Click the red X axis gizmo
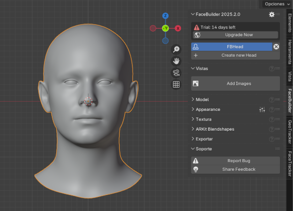The image size is (293, 211). (178, 29)
